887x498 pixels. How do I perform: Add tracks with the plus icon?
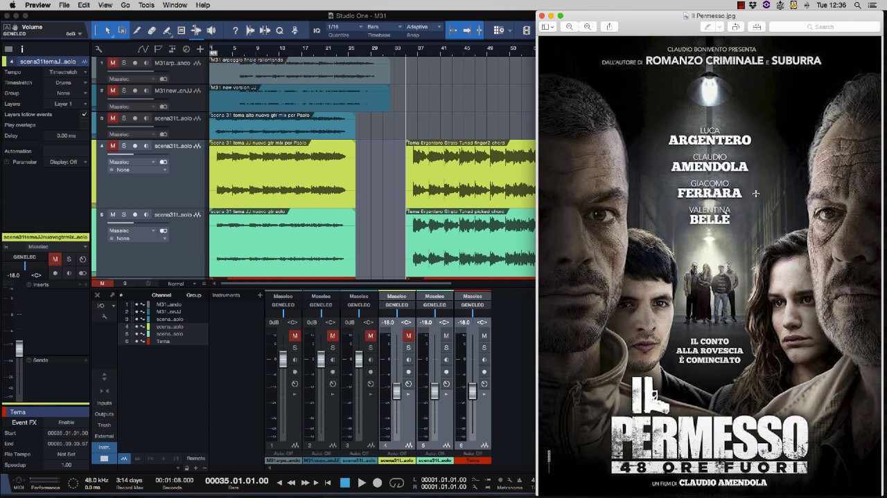[200, 49]
